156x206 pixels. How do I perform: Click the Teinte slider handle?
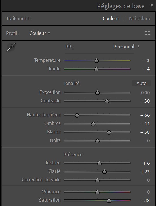(96, 69)
